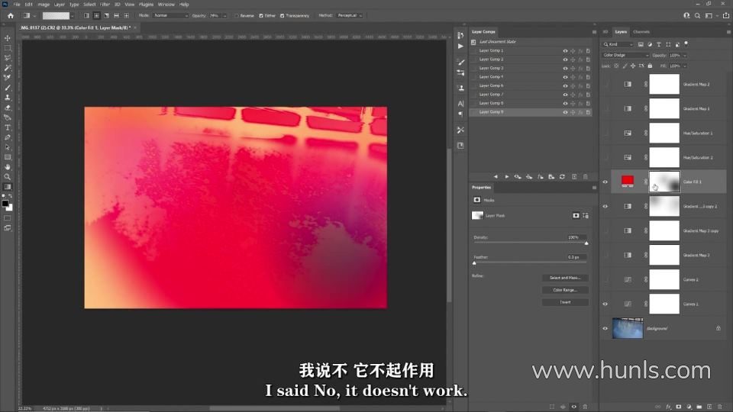733x412 pixels.
Task: Open the Select menu
Action: coord(89,5)
